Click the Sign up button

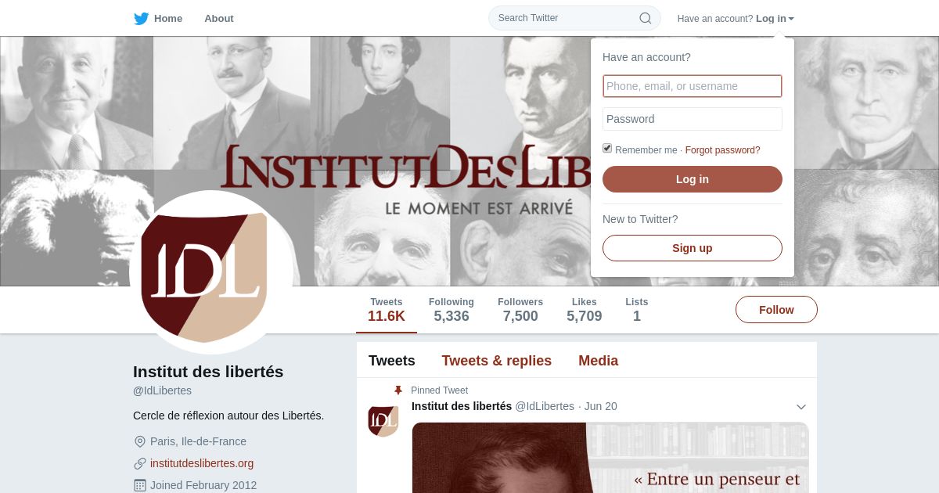(x=693, y=248)
